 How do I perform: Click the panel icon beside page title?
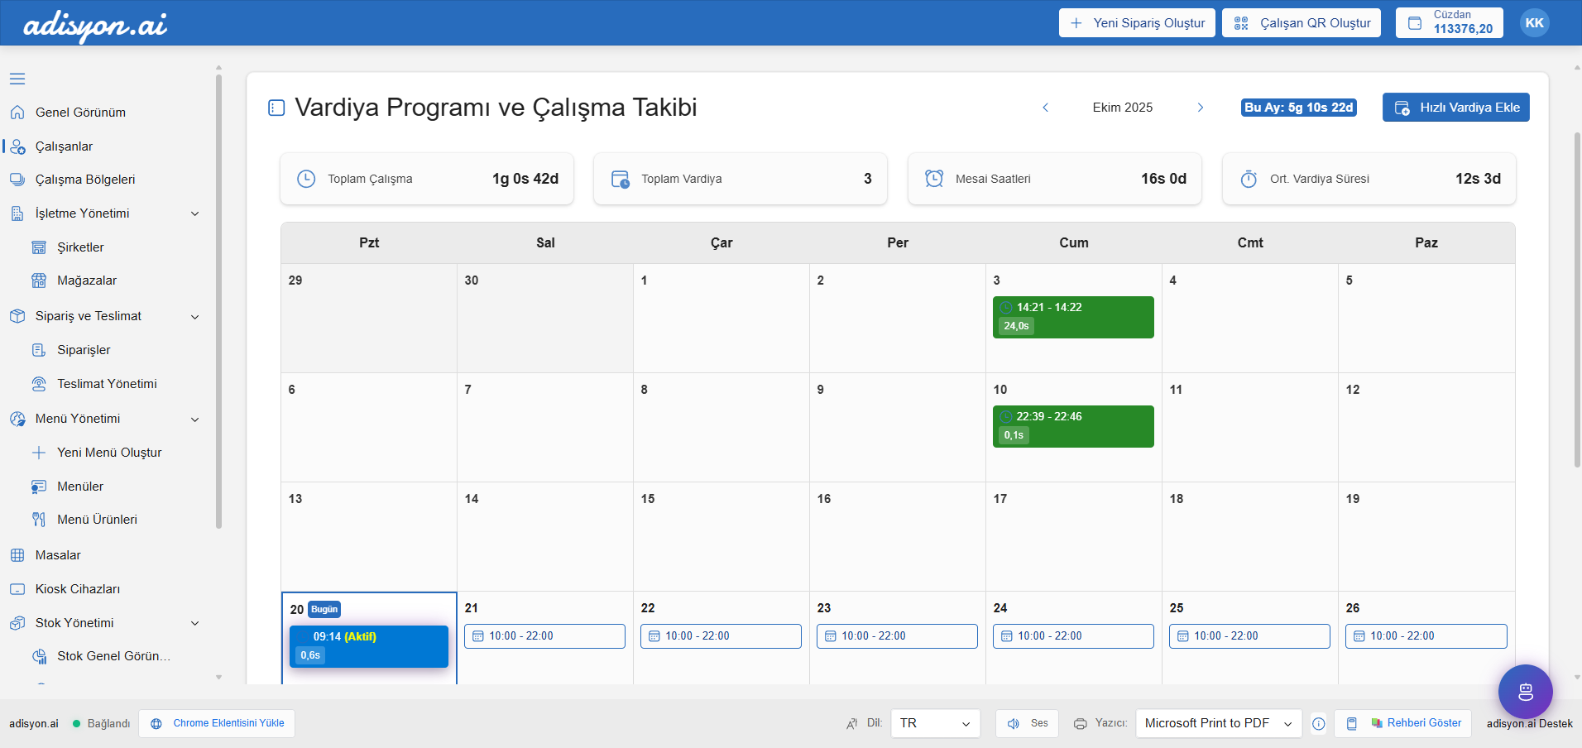[276, 108]
